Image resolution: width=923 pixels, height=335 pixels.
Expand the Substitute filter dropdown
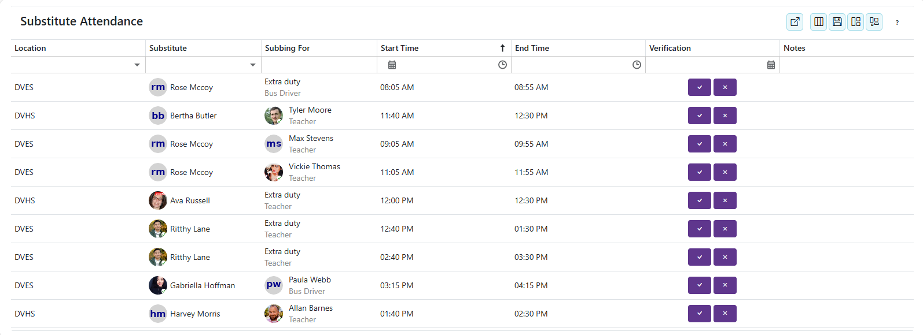[253, 65]
